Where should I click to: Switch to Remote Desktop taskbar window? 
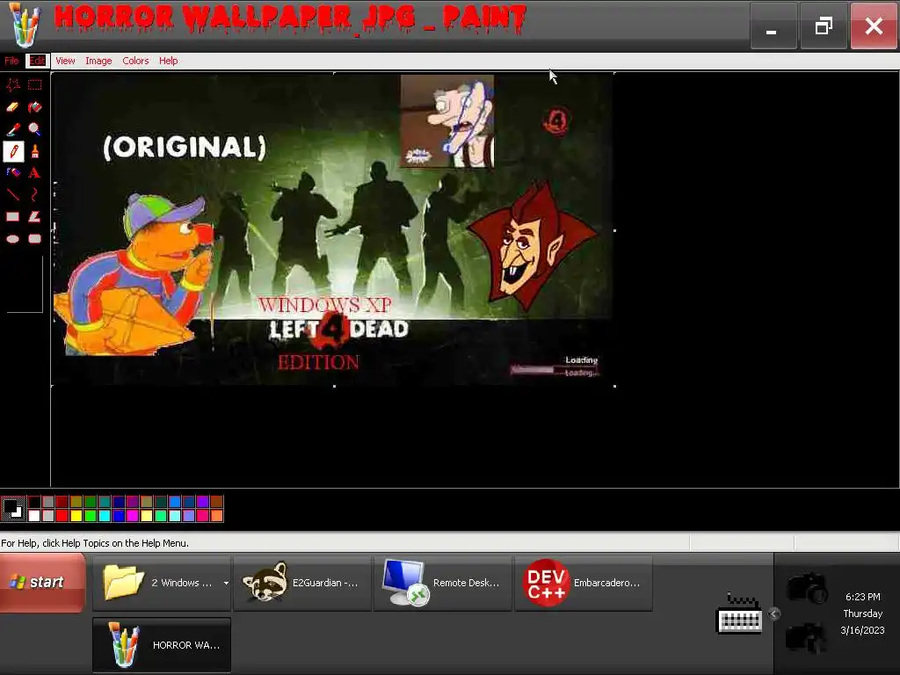[443, 583]
